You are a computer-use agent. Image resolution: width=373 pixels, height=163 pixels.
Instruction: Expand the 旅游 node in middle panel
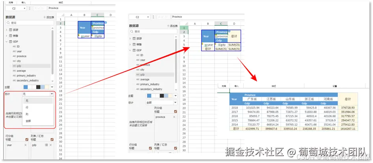[x=130, y=38]
